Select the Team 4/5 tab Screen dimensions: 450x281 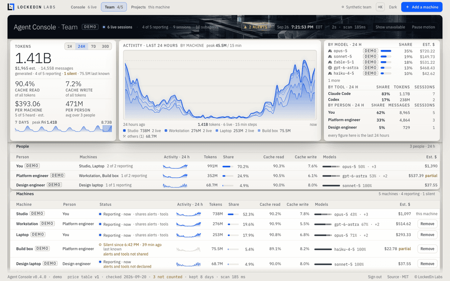coord(114,7)
